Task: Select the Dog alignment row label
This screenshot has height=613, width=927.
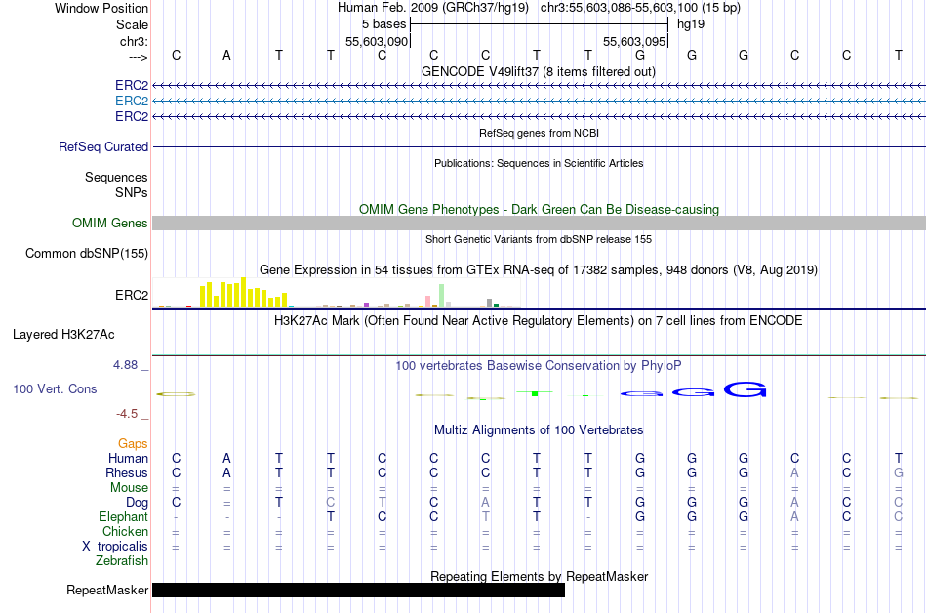Action: point(137,503)
